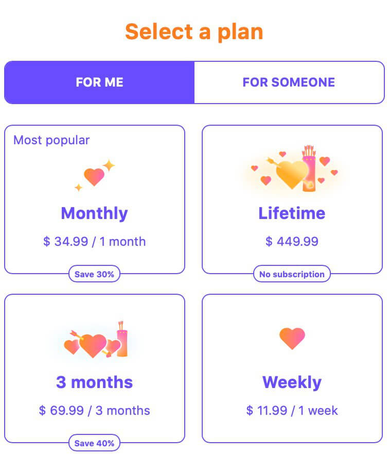Switch to the FOR ME tab

[99, 82]
